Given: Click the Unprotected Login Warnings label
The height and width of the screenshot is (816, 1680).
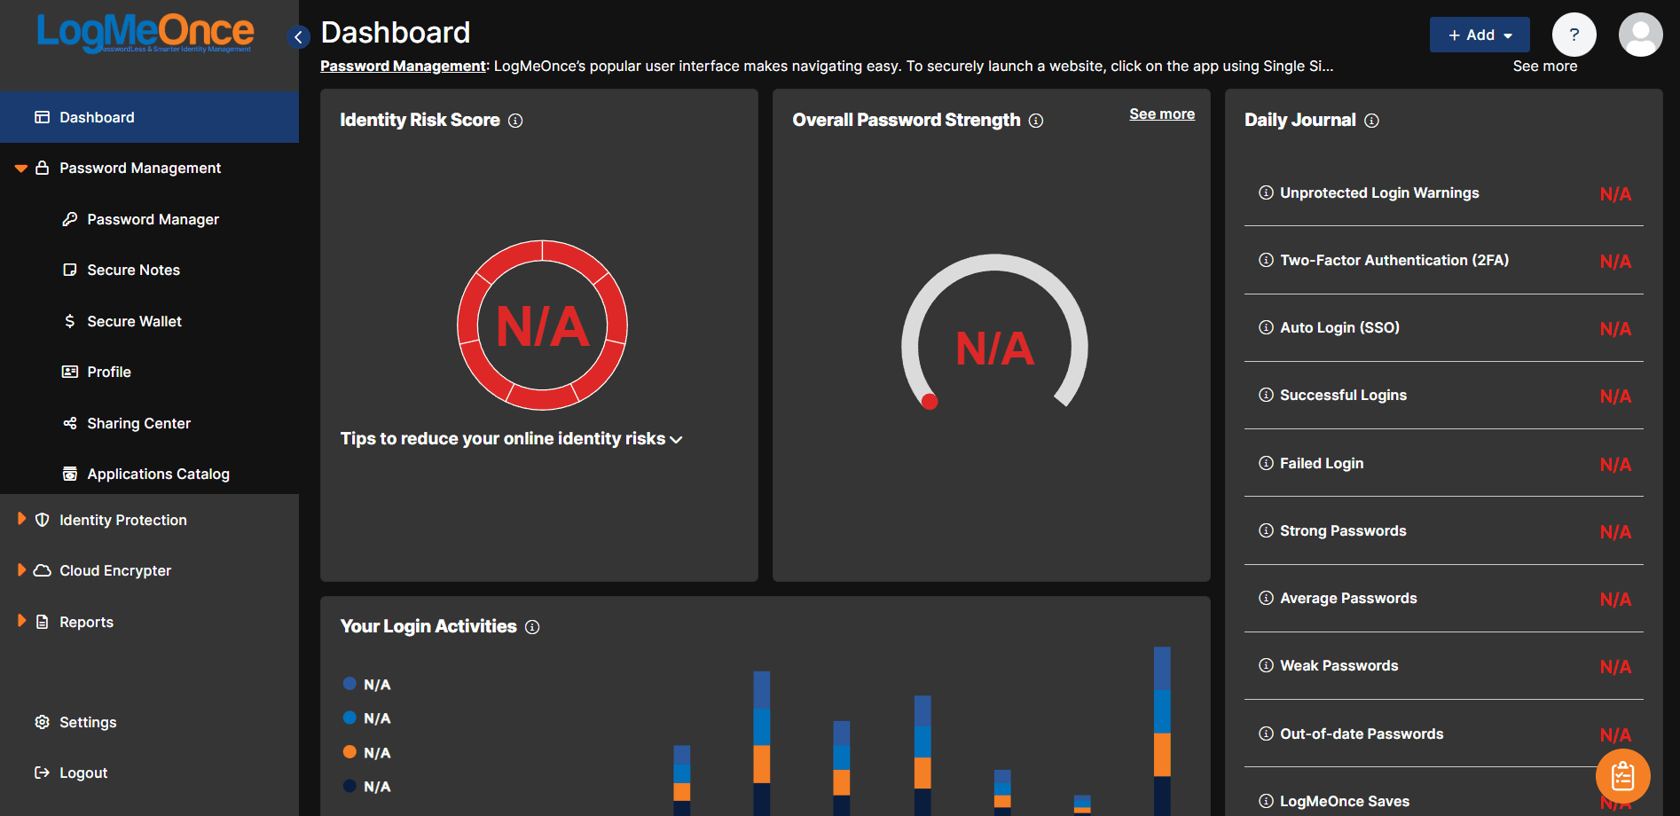Looking at the screenshot, I should coord(1379,192).
